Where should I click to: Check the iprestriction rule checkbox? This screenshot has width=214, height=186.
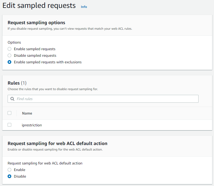tap(10, 125)
